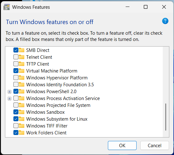This screenshot has width=174, height=155.
Task: Click the folder icon beside Windows Subsystem for Linux
Action: (x=22, y=119)
